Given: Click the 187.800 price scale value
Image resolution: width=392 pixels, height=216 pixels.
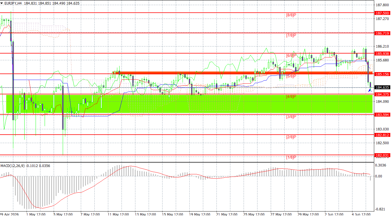Looking at the screenshot, I should (x=382, y=5).
